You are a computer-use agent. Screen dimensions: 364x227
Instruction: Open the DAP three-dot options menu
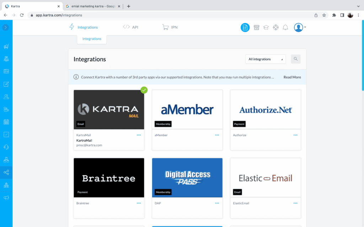[x=217, y=203]
